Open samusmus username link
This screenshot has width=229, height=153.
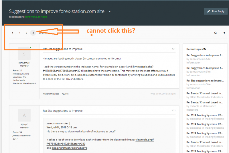click(24, 63)
